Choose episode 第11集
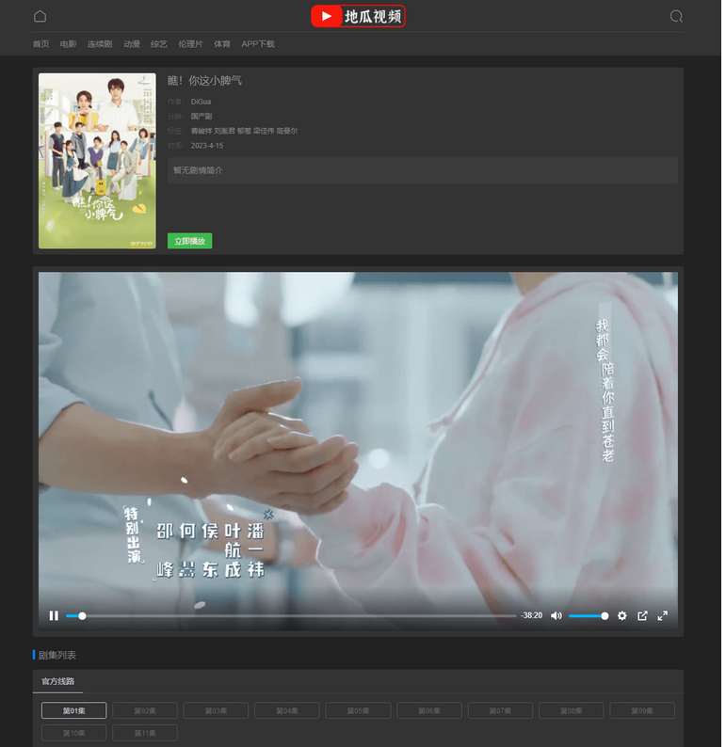This screenshot has height=747, width=726. [x=145, y=733]
